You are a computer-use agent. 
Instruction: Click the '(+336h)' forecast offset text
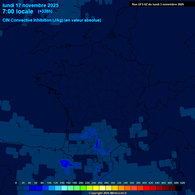45,11
